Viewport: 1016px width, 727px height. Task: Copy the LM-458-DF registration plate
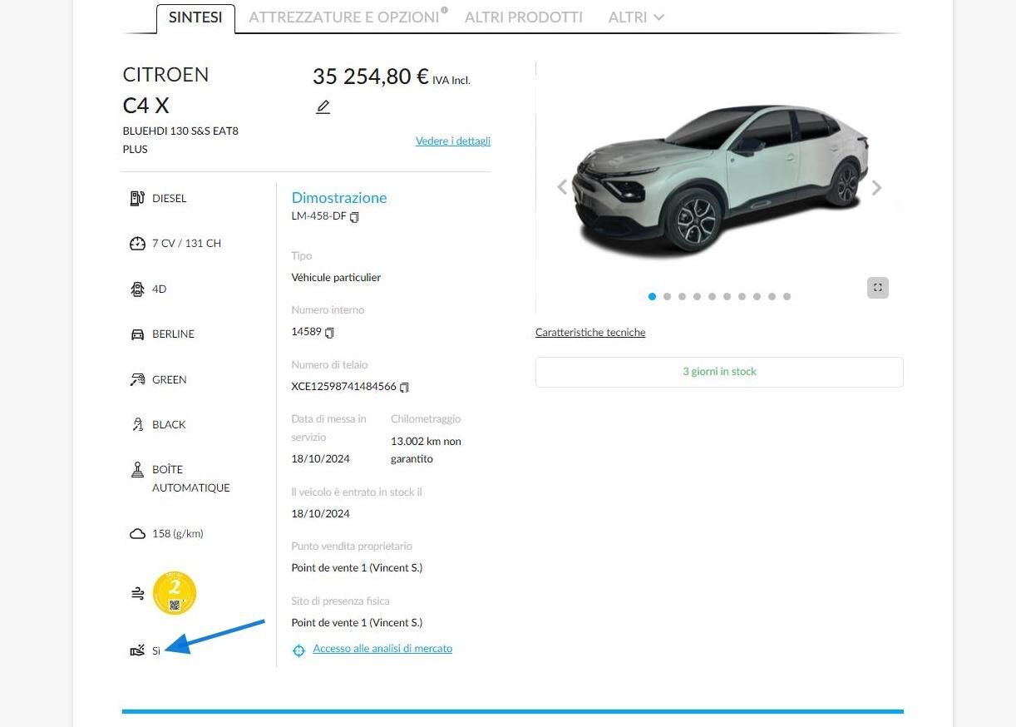tap(355, 217)
